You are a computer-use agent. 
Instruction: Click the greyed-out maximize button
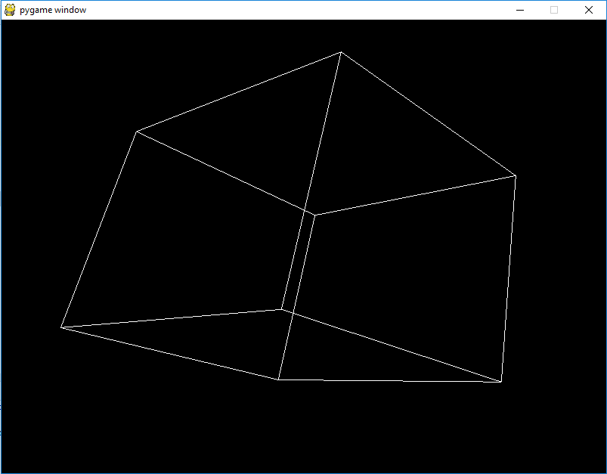click(553, 10)
